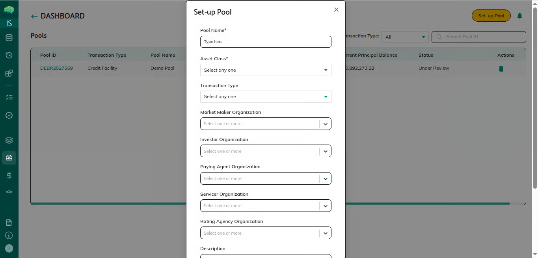Click the notification bell icon

click(x=519, y=16)
